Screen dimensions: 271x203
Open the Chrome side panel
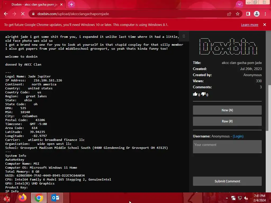(x=248, y=14)
